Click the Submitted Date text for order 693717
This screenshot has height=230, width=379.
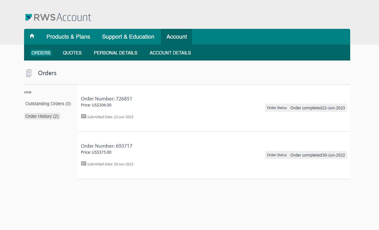110,164
